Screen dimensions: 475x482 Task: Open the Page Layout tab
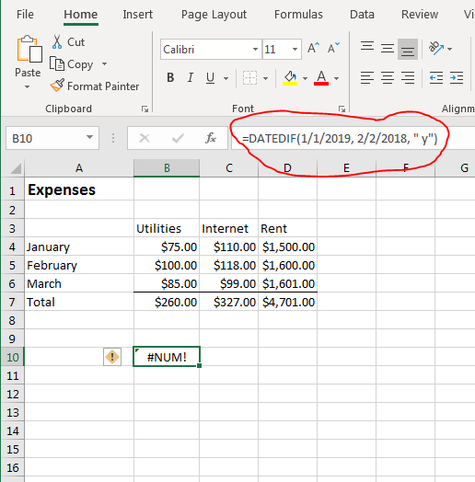point(214,15)
